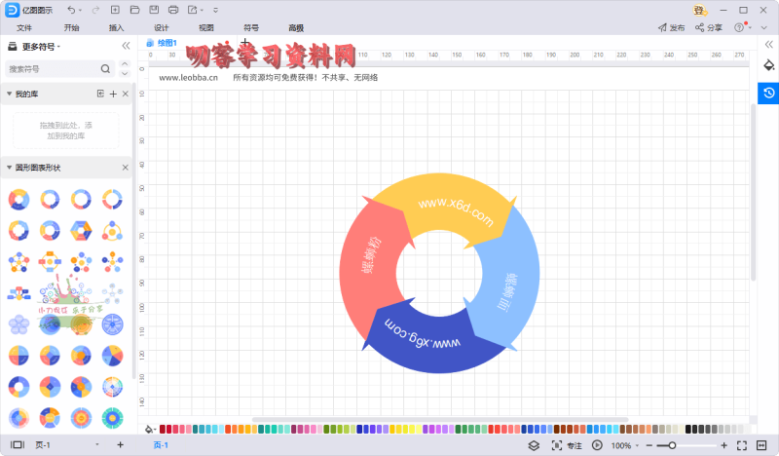Start presentation with the play icon
779x456 pixels.
pyautogui.click(x=597, y=445)
